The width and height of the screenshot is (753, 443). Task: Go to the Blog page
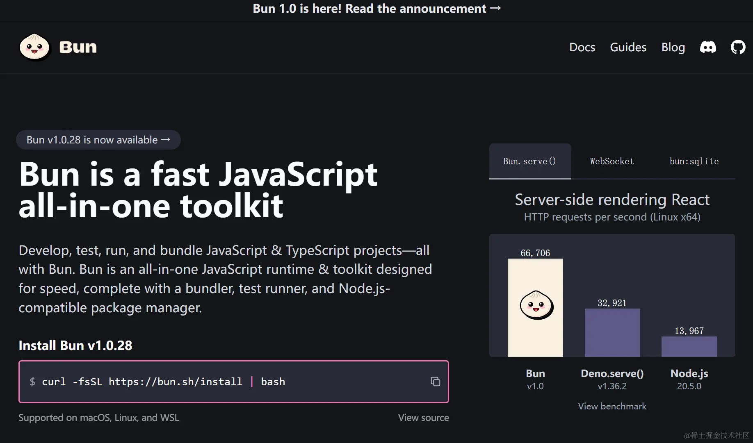(673, 47)
